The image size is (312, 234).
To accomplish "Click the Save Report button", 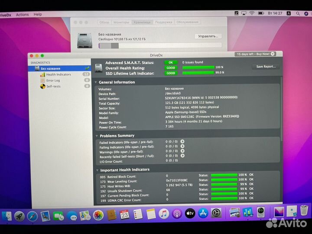I will click(x=266, y=67).
